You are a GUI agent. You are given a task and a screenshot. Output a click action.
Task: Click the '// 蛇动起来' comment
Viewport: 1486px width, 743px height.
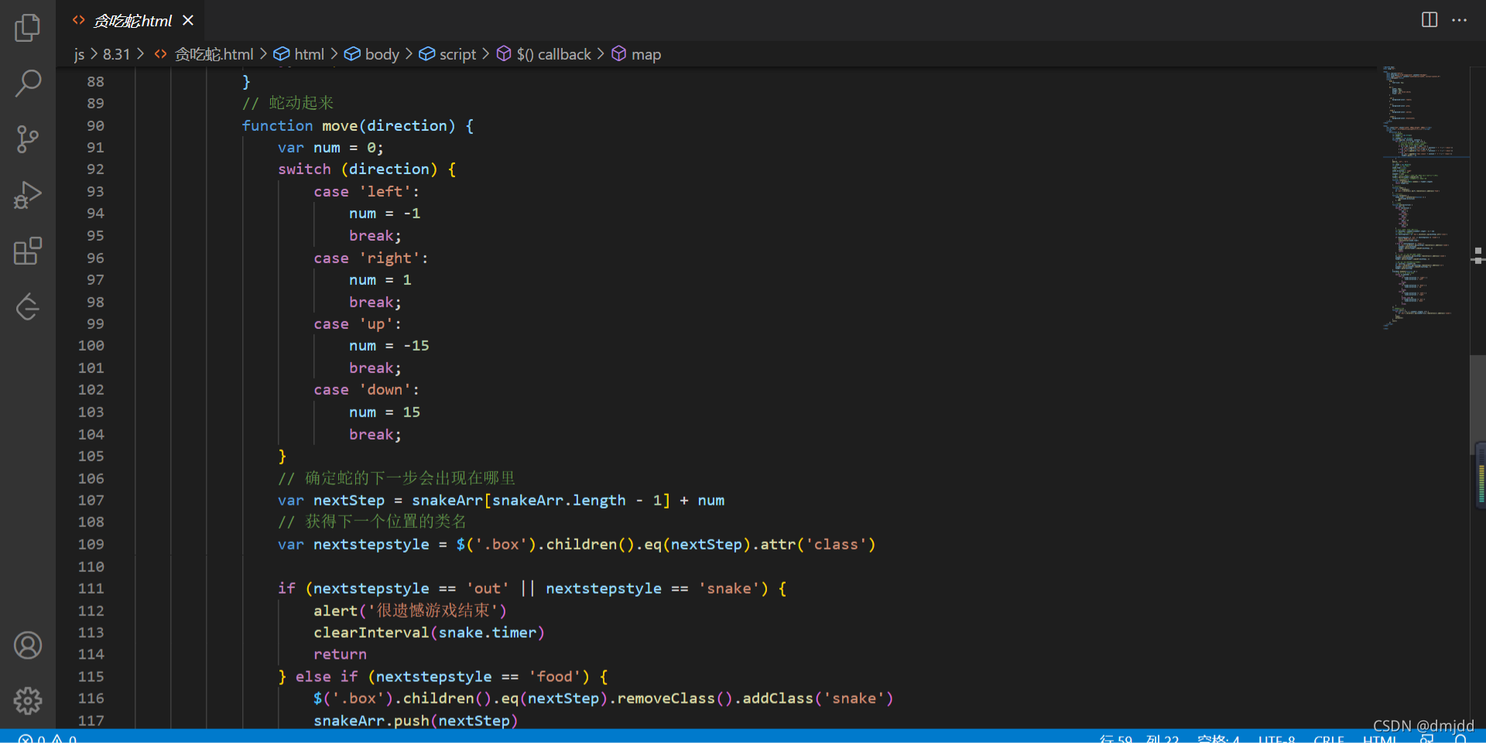tap(288, 103)
